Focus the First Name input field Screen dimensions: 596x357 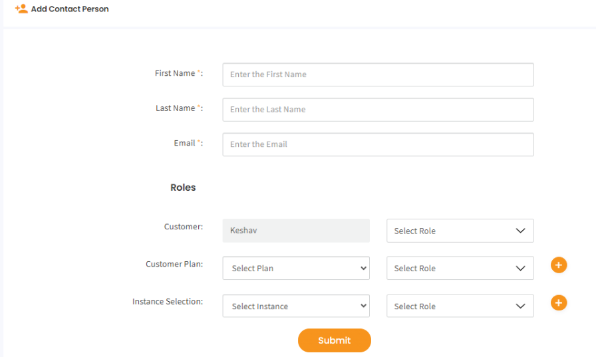pyautogui.click(x=378, y=74)
